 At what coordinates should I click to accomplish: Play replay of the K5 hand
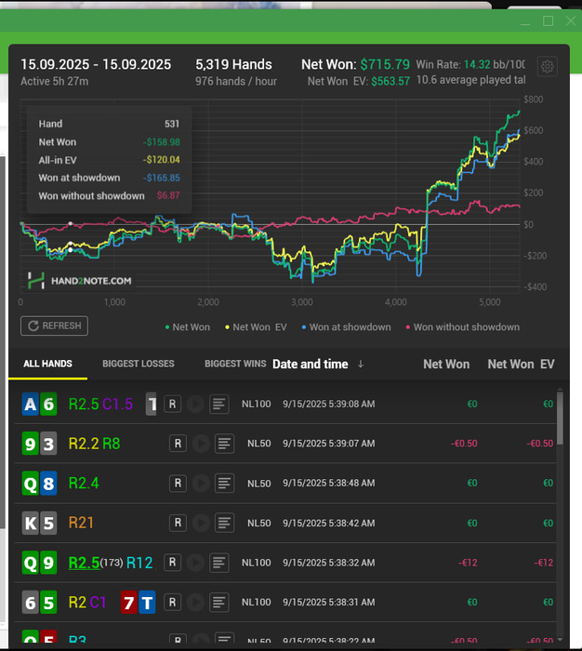201,523
